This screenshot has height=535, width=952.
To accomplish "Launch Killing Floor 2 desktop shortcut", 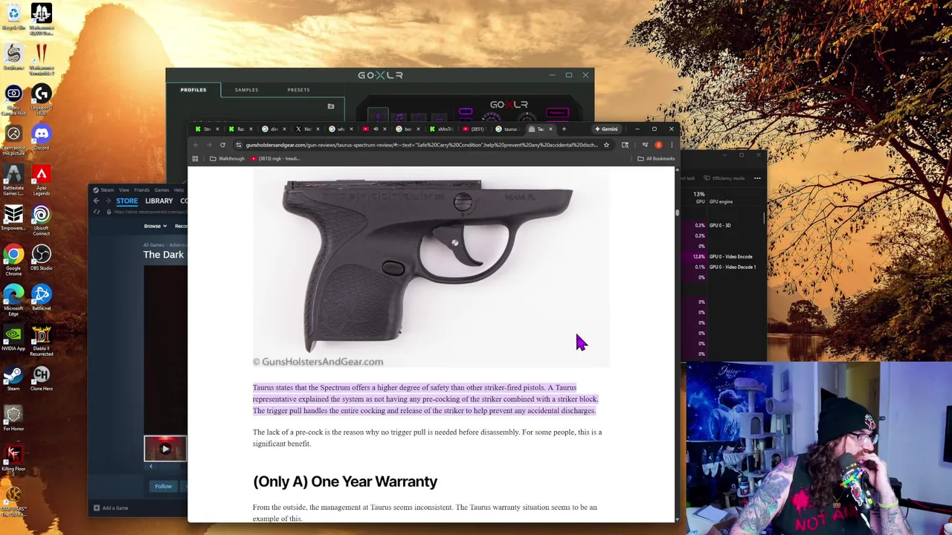I will coord(13,461).
